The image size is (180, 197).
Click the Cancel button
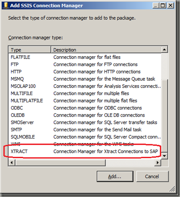click(x=152, y=176)
